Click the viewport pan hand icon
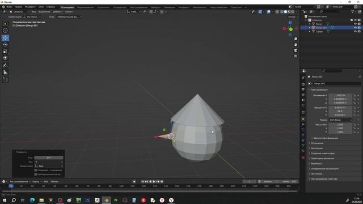 pyautogui.click(x=296, y=45)
